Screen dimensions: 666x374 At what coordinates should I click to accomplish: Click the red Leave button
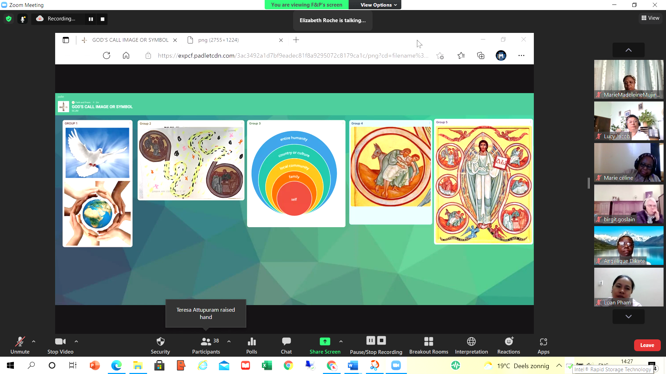coord(647,345)
